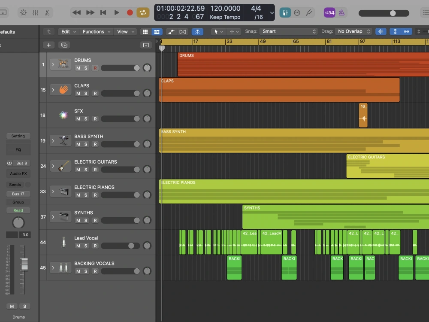The image size is (429, 322).
Task: Expand the BACKING VOCALS track stack
Action: tap(53, 268)
